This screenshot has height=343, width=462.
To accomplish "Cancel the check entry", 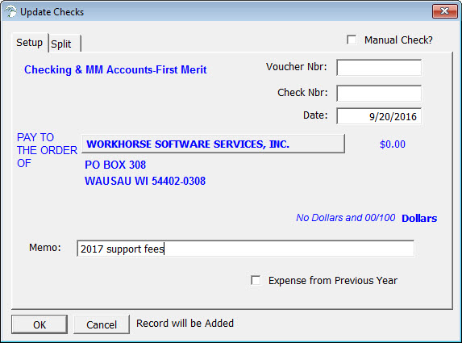I will tap(102, 324).
